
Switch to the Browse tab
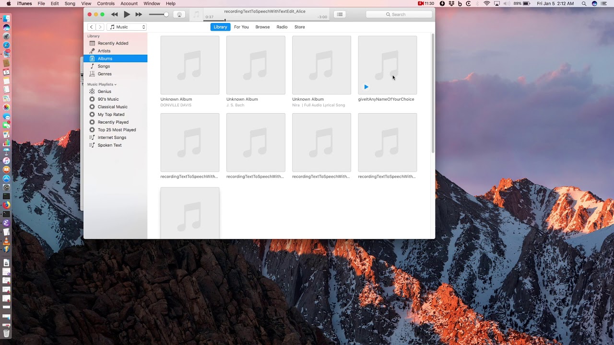coord(262,27)
